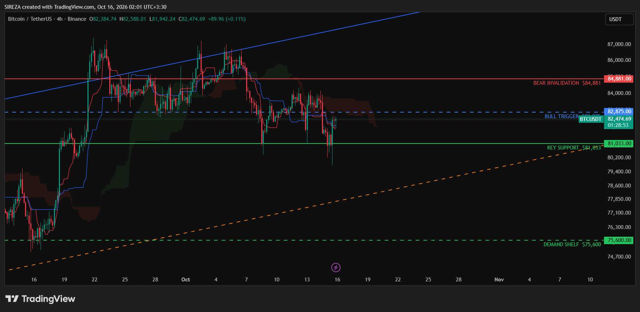Click the 84,000.00 price axis label
This screenshot has height=312, width=640.
(619, 93)
